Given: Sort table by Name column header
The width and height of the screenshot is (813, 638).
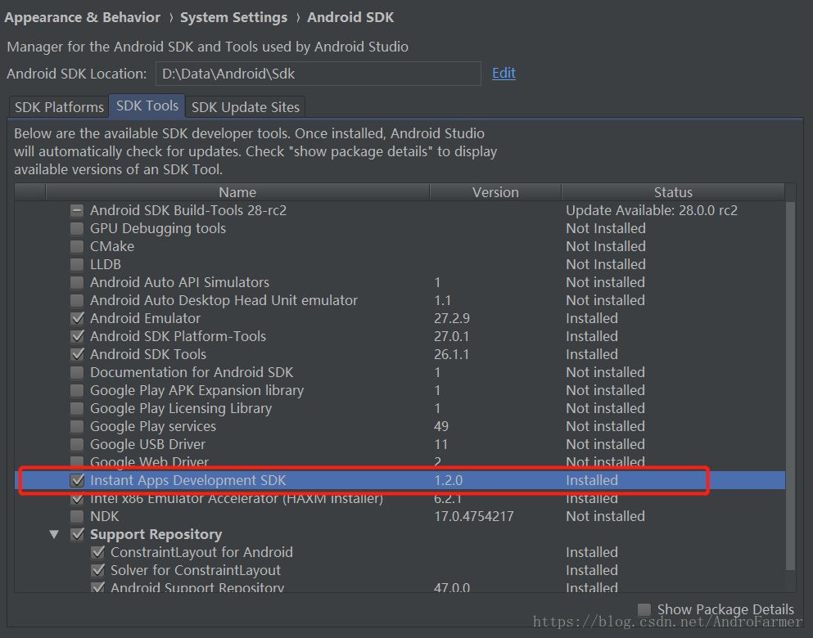Looking at the screenshot, I should [237, 192].
